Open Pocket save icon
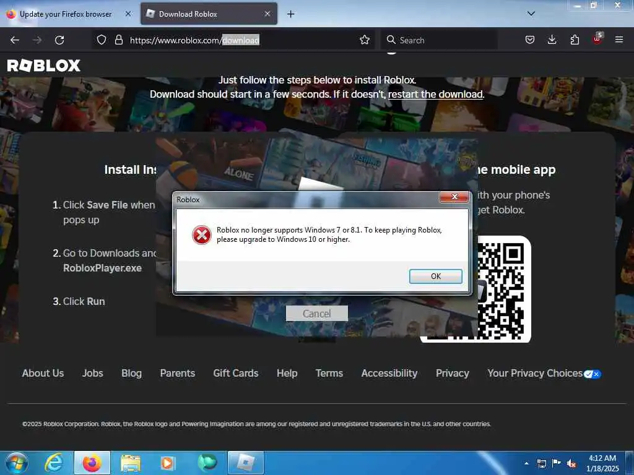Screen dimensions: 634x475 coord(530,40)
